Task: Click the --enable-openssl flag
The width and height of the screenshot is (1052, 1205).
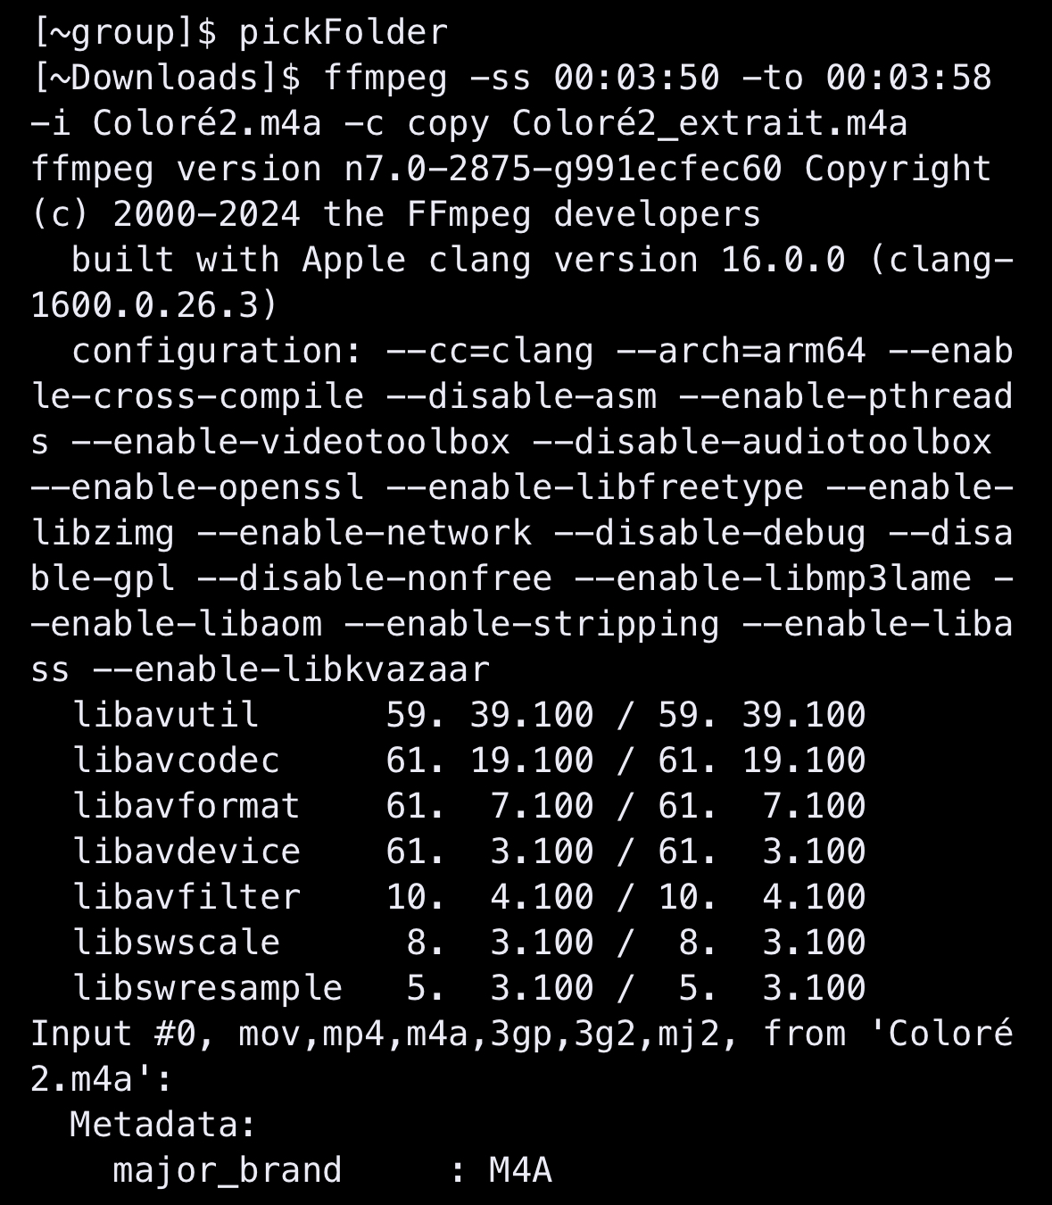Action: (x=197, y=488)
